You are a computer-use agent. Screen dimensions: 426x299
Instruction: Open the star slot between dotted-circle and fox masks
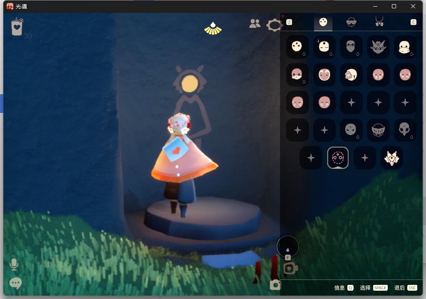[x=364, y=158]
